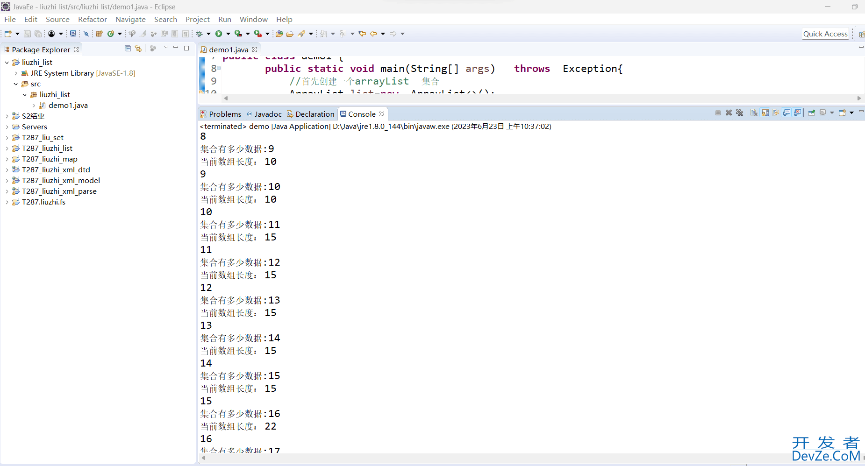Image resolution: width=865 pixels, height=466 pixels.
Task: Click the Forward navigation arrow
Action: coord(393,34)
